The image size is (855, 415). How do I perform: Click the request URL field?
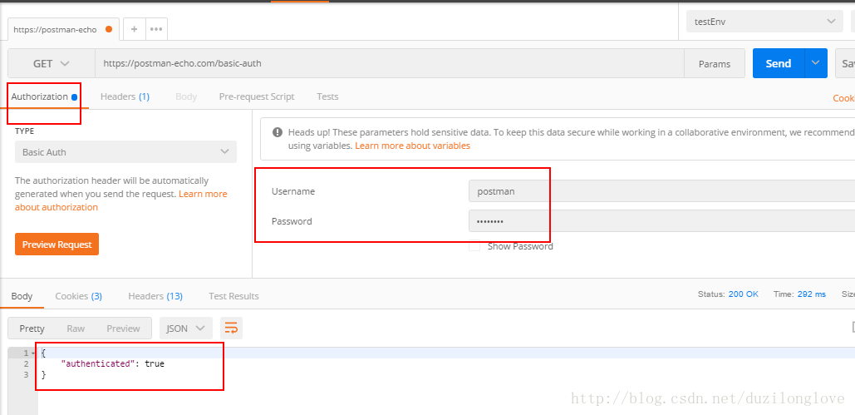390,63
